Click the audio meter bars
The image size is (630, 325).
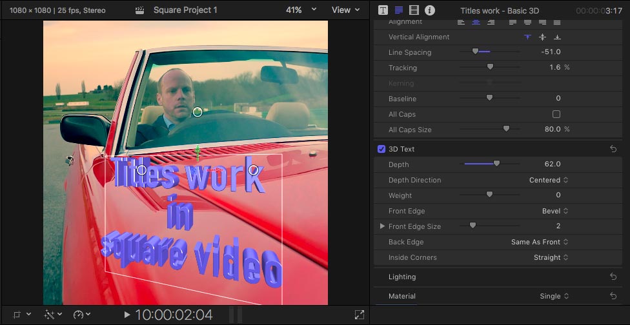point(236,315)
